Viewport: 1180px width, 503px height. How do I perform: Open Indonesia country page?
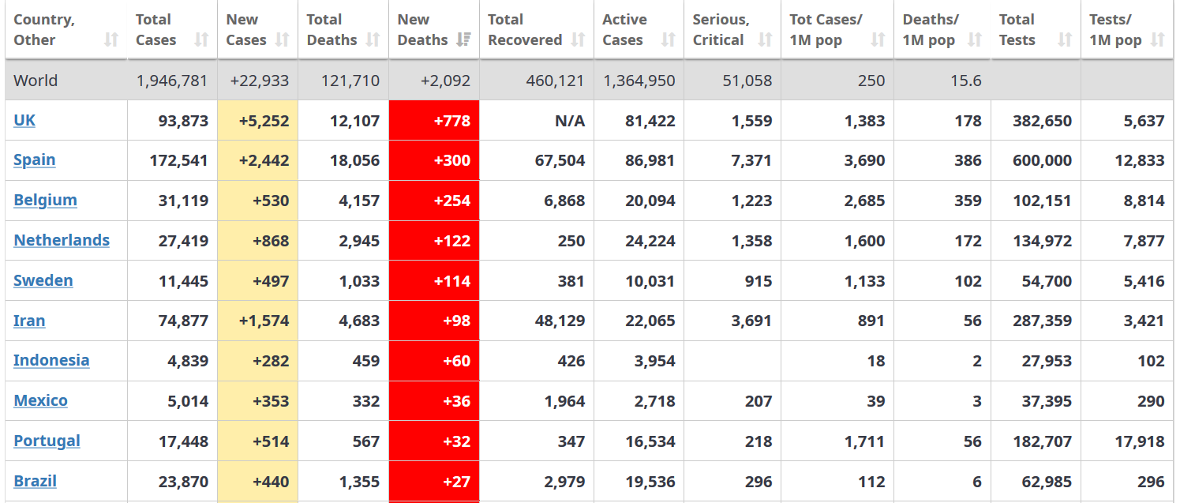(51, 360)
